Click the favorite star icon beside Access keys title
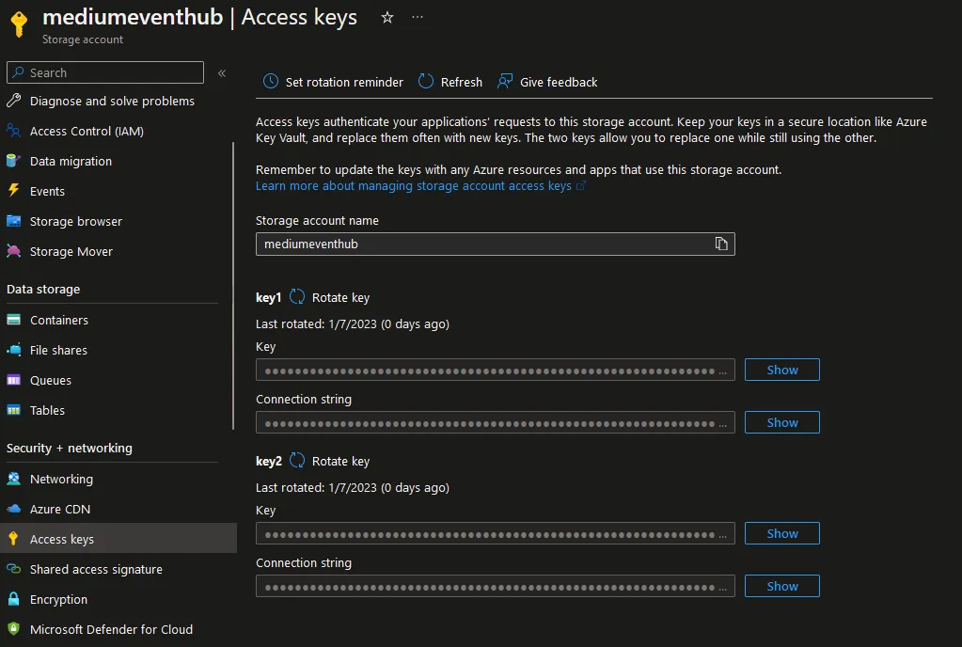 387,18
